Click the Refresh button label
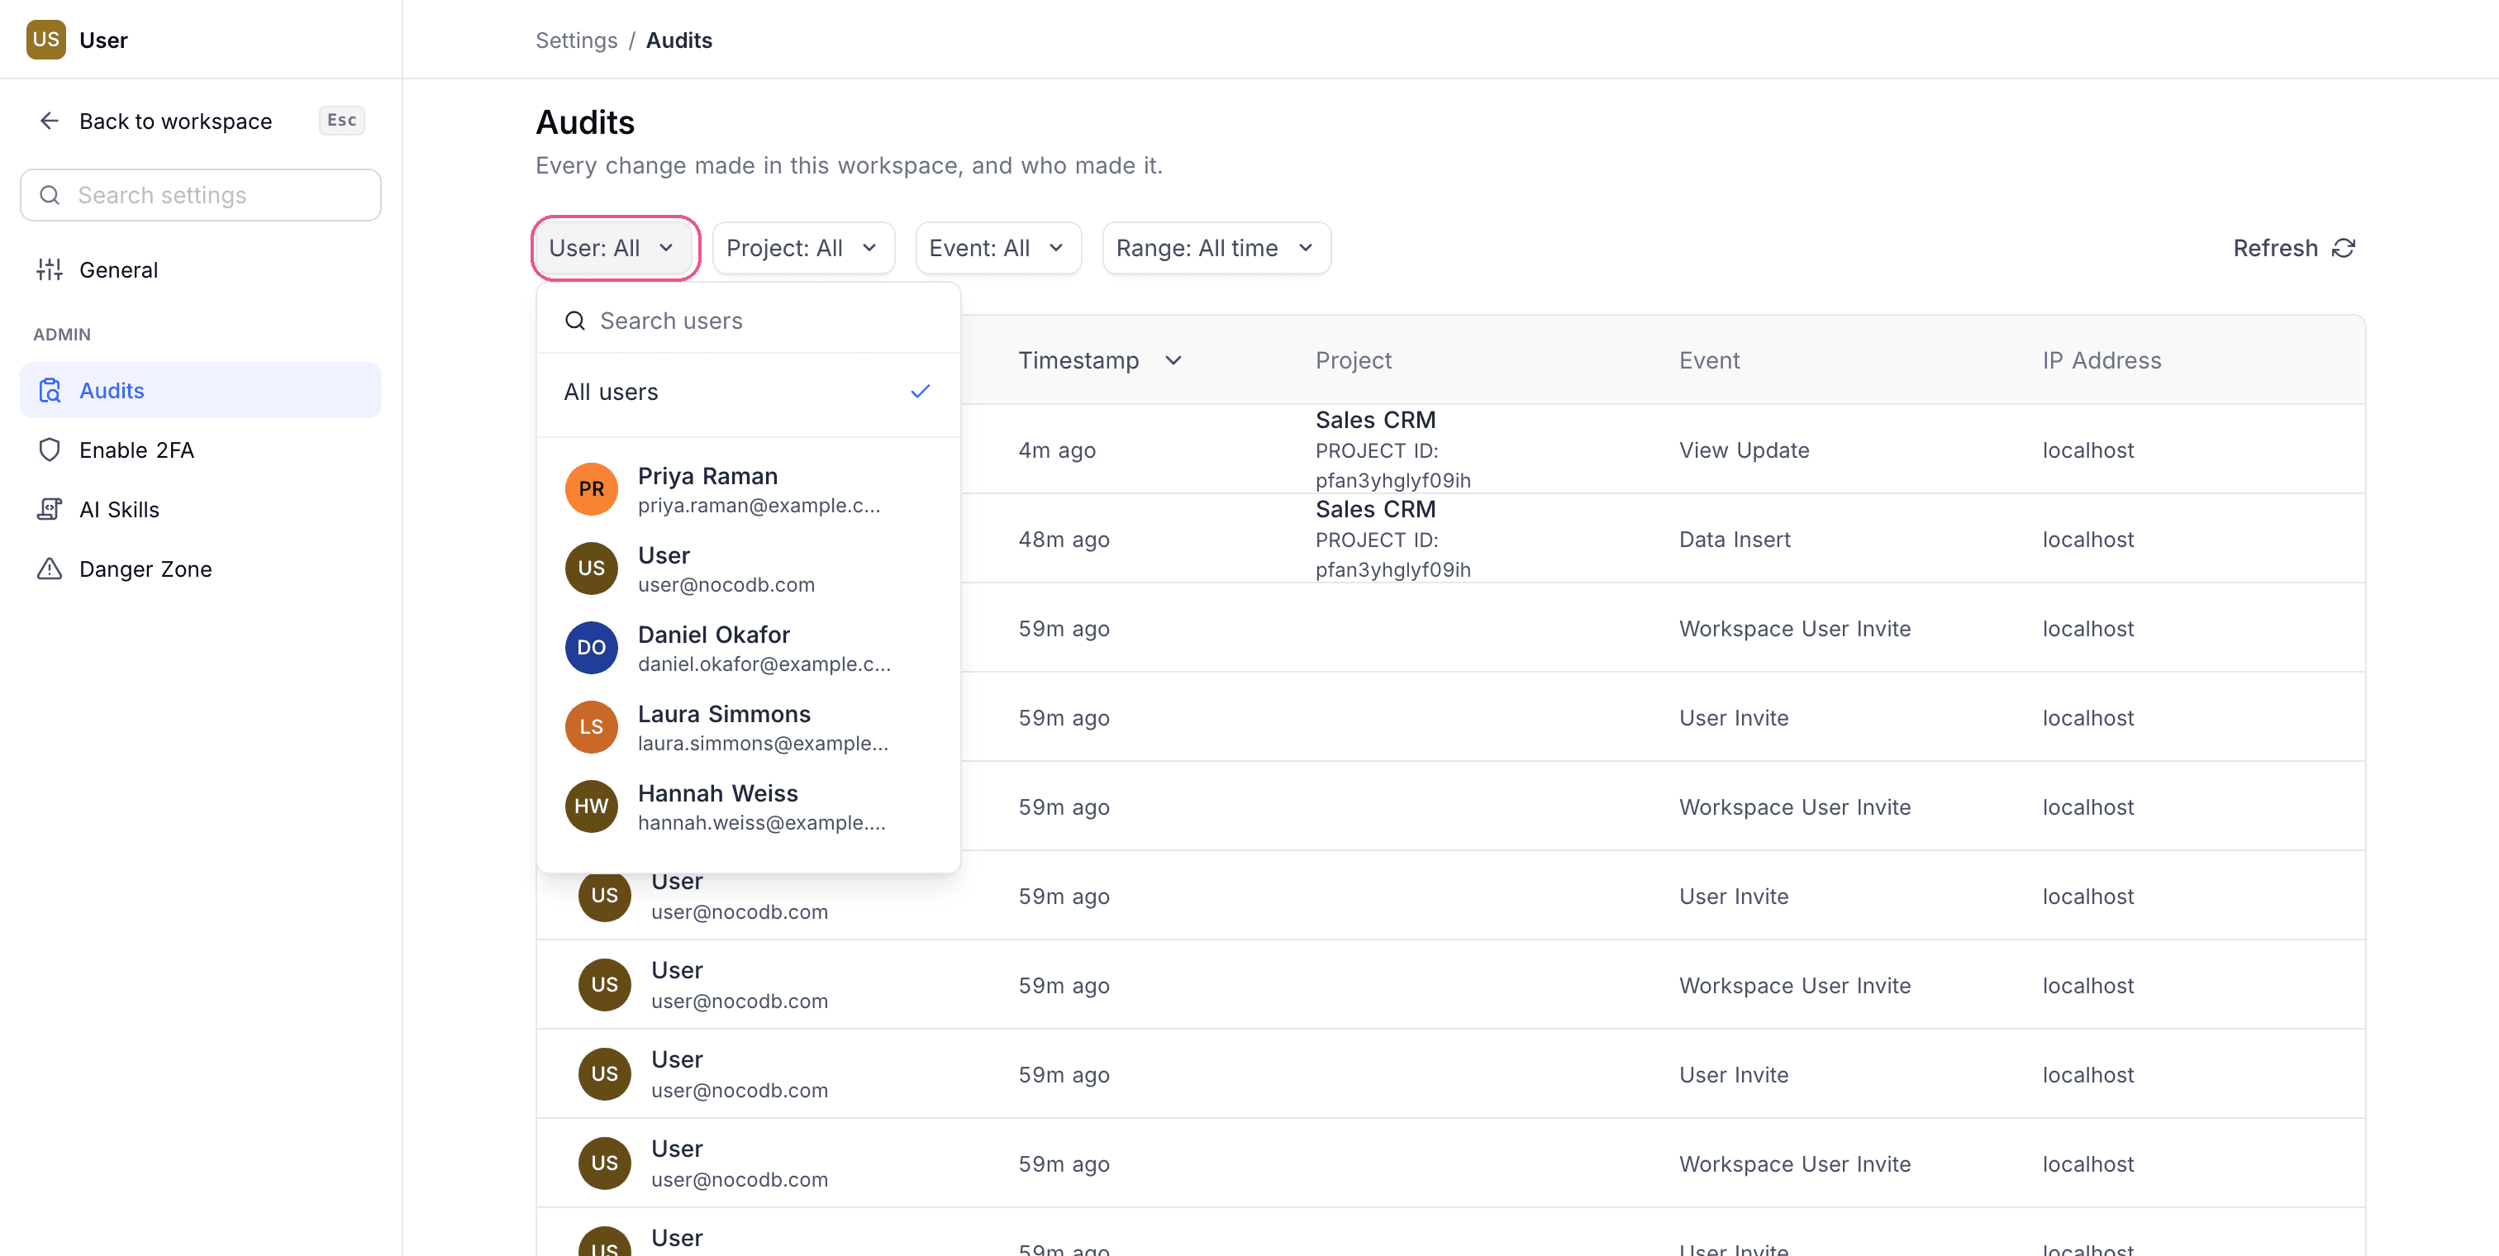Viewport: 2499px width, 1256px height. coord(2275,248)
